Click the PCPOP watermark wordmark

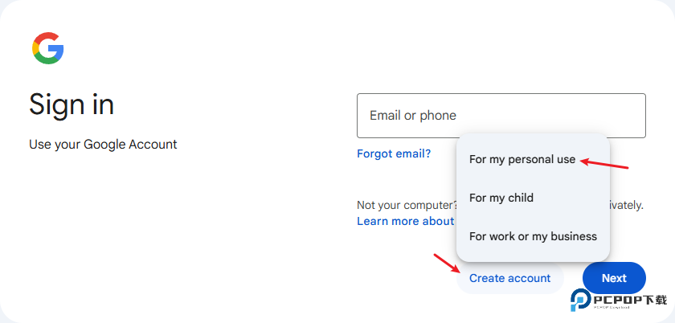[616, 299]
